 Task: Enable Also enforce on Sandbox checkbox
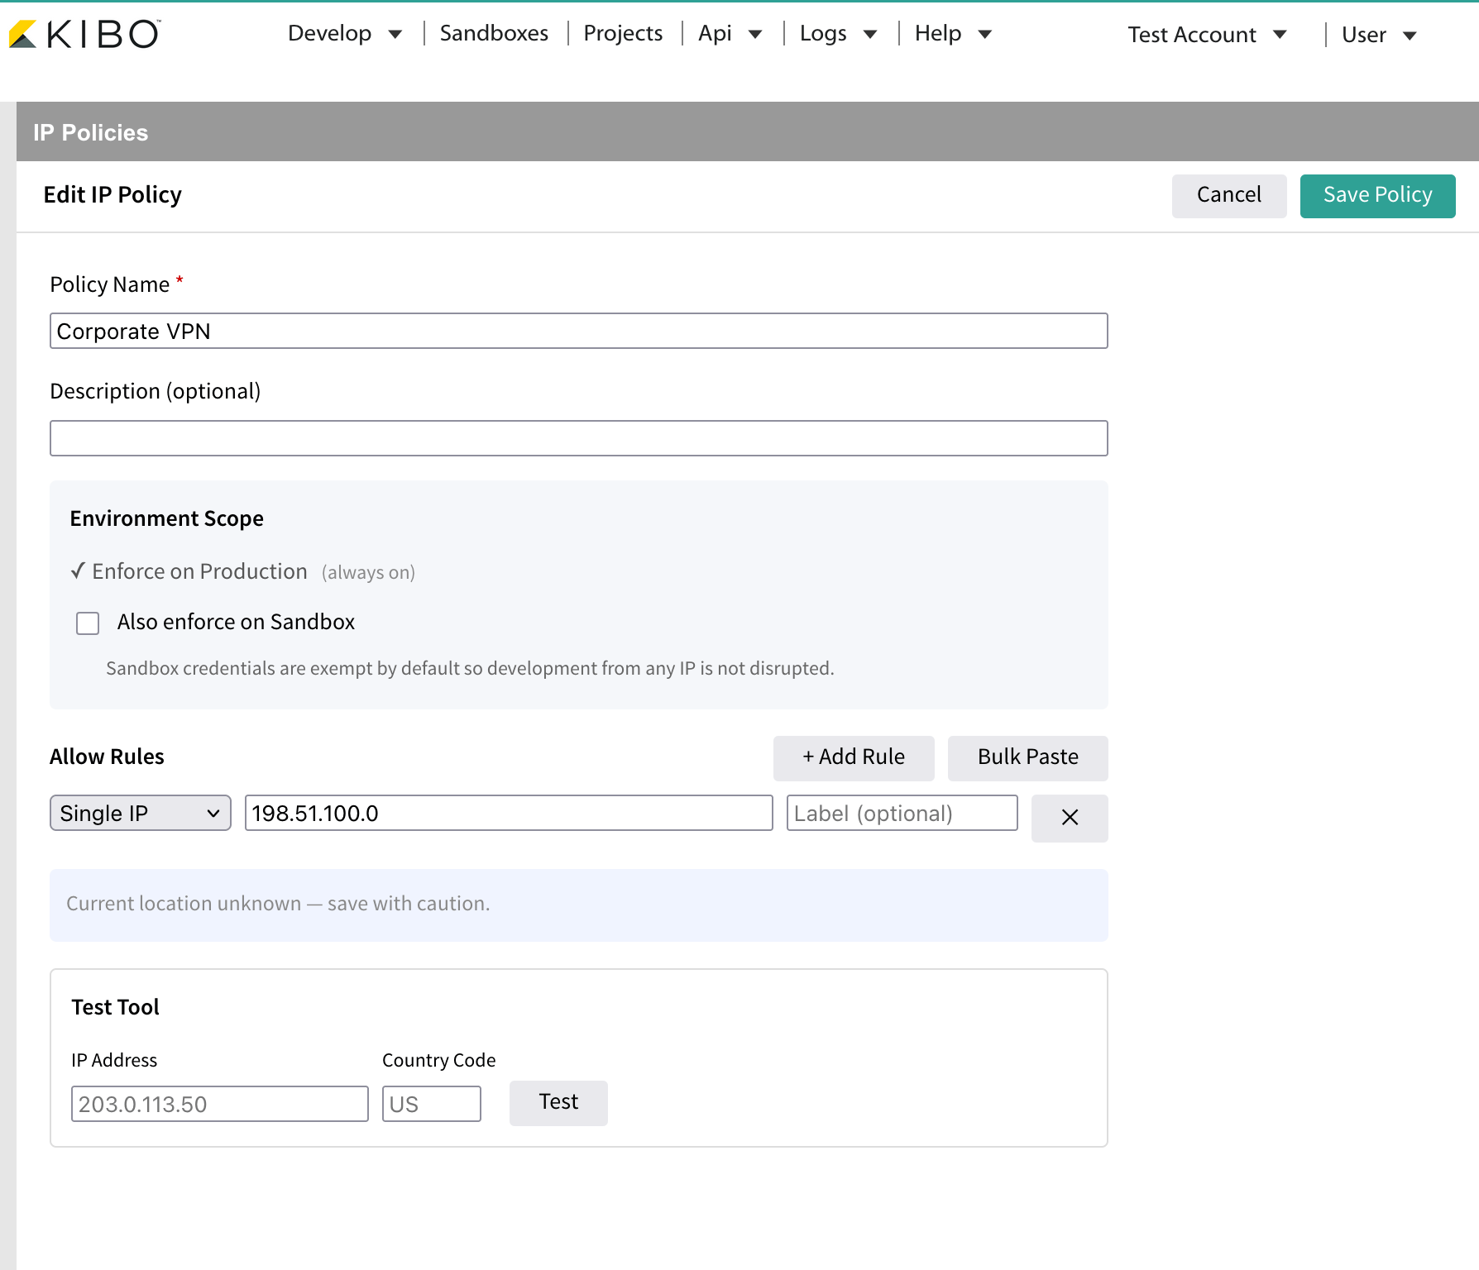tap(88, 623)
